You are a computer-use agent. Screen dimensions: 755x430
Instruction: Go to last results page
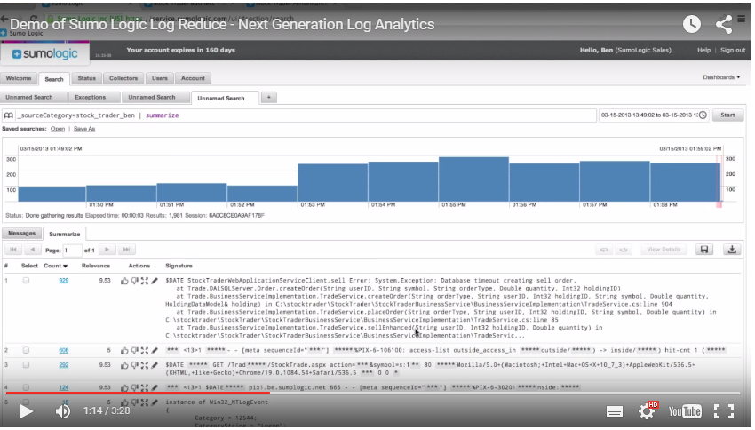pyautogui.click(x=126, y=250)
